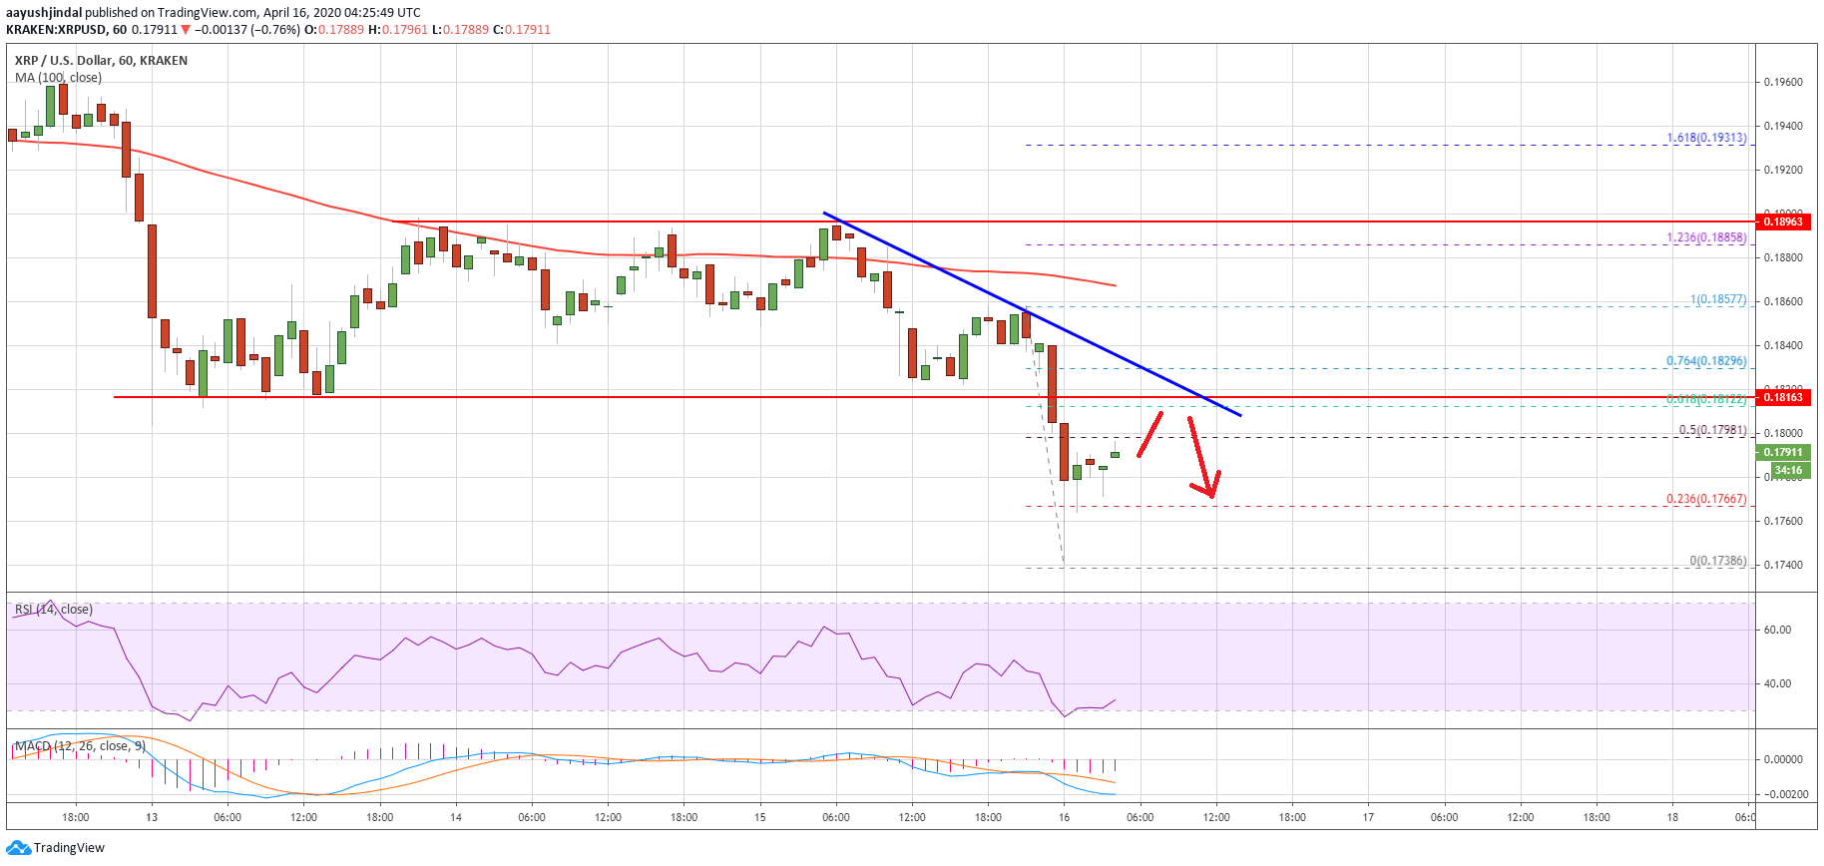Click the RSI 40.00 axis value
Image resolution: width=1824 pixels, height=866 pixels.
pyautogui.click(x=1777, y=683)
